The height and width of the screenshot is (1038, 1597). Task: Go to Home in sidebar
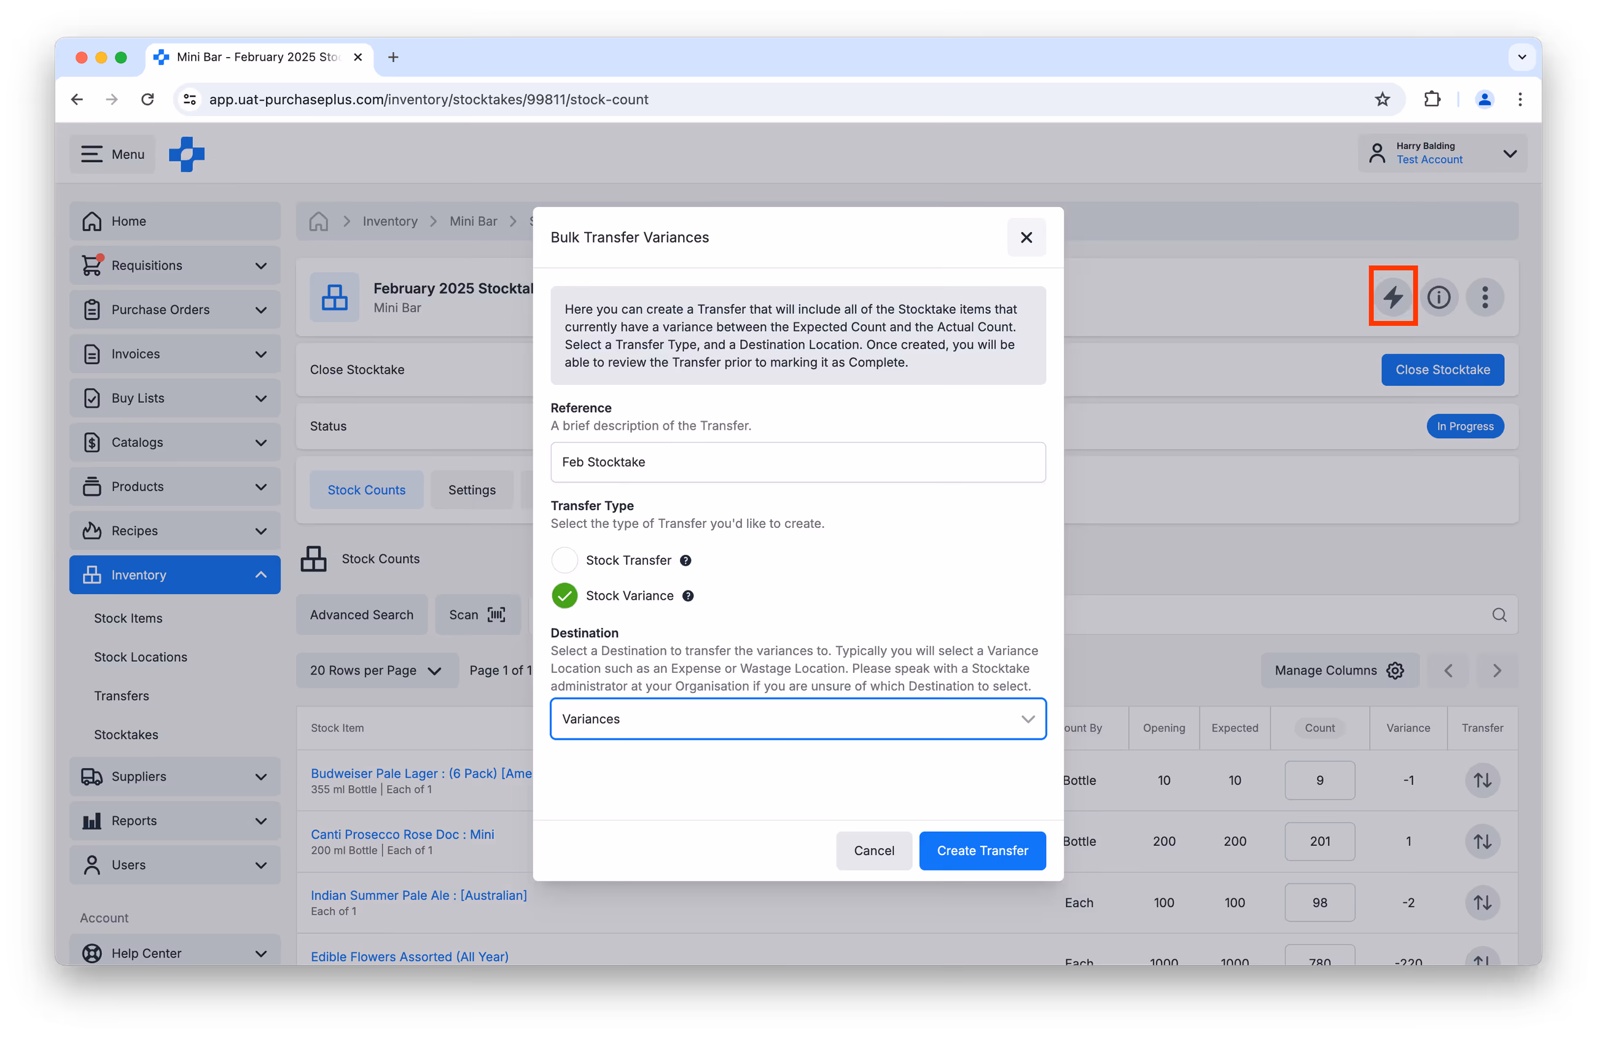[174, 221]
